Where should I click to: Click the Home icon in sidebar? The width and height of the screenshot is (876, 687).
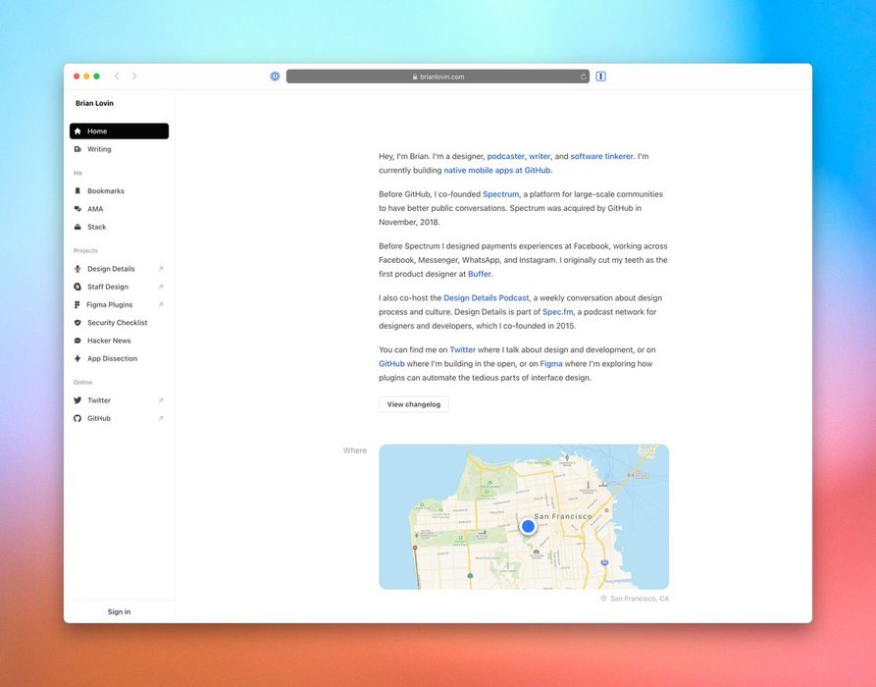(77, 132)
